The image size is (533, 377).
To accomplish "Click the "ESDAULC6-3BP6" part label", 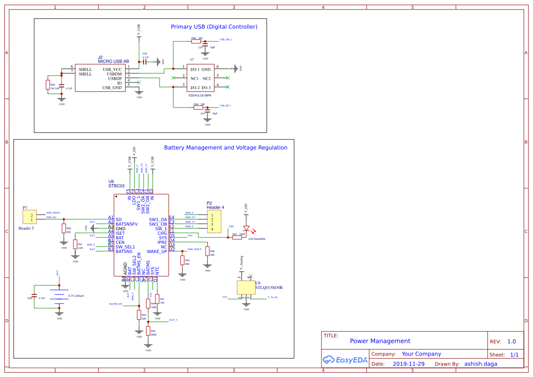I will [200, 96].
